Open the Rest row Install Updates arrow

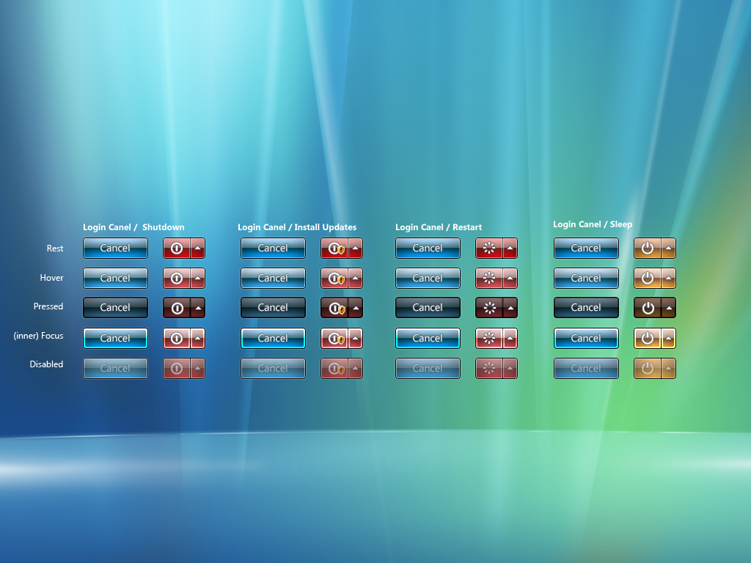click(356, 248)
